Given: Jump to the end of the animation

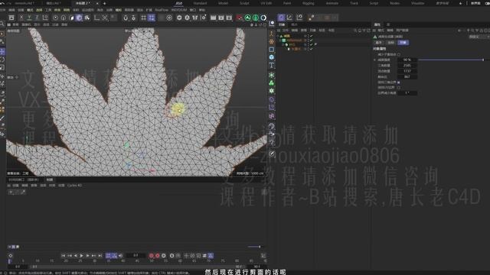Looking at the screenshot, I should click(x=100, y=256).
